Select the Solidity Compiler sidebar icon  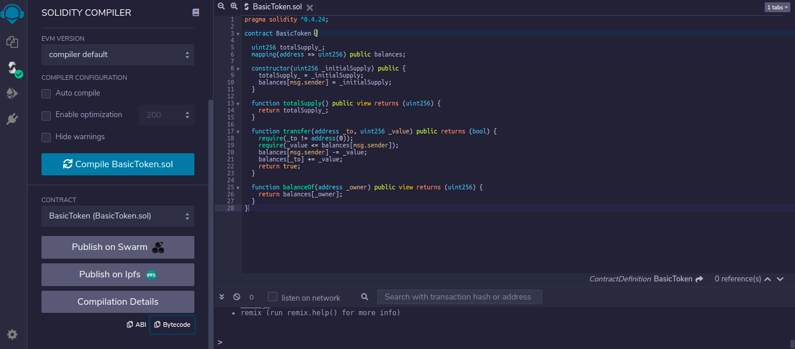coord(12,68)
